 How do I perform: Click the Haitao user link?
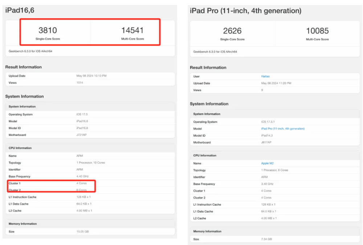(x=266, y=76)
